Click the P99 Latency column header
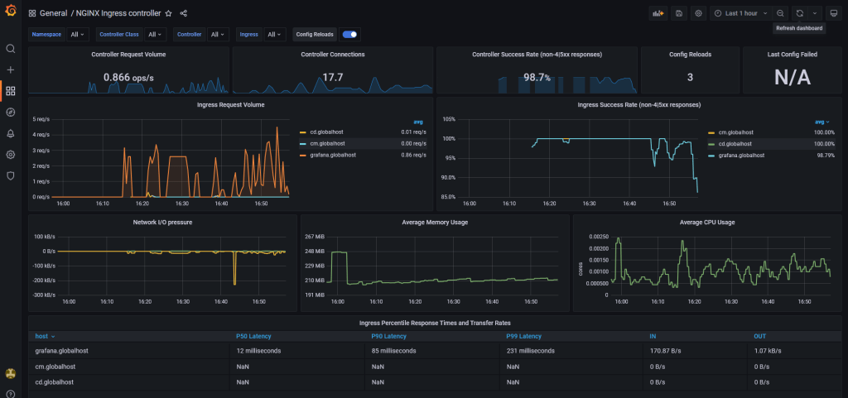Screen dimensions: 848x398 (x=523, y=336)
